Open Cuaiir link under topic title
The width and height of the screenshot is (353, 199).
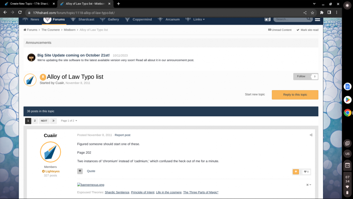tap(60, 83)
